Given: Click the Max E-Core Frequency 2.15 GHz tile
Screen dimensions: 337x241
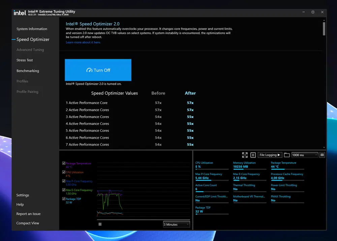Looking at the screenshot, I should coord(249,176).
